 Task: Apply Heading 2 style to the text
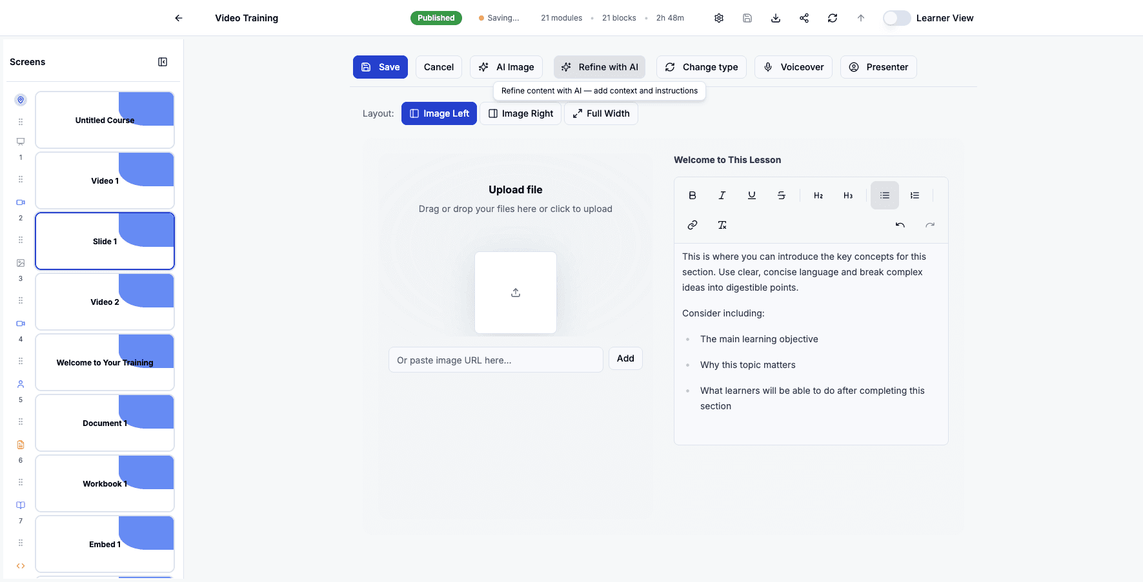[x=818, y=195]
